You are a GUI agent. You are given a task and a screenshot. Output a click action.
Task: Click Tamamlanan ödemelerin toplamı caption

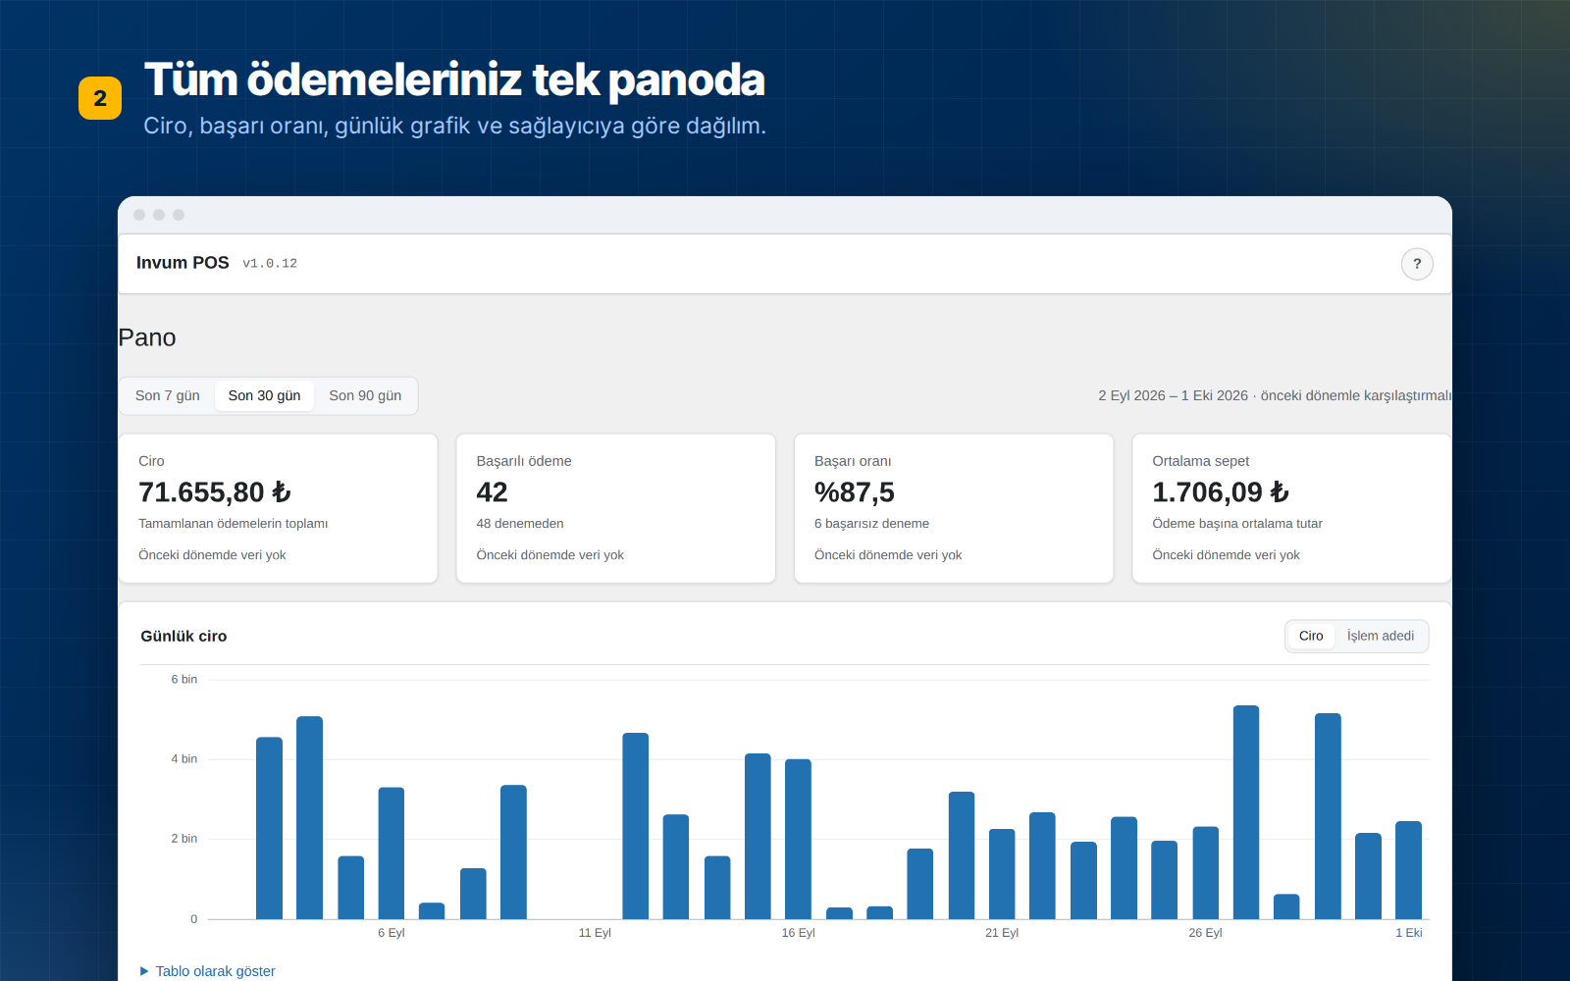234,524
